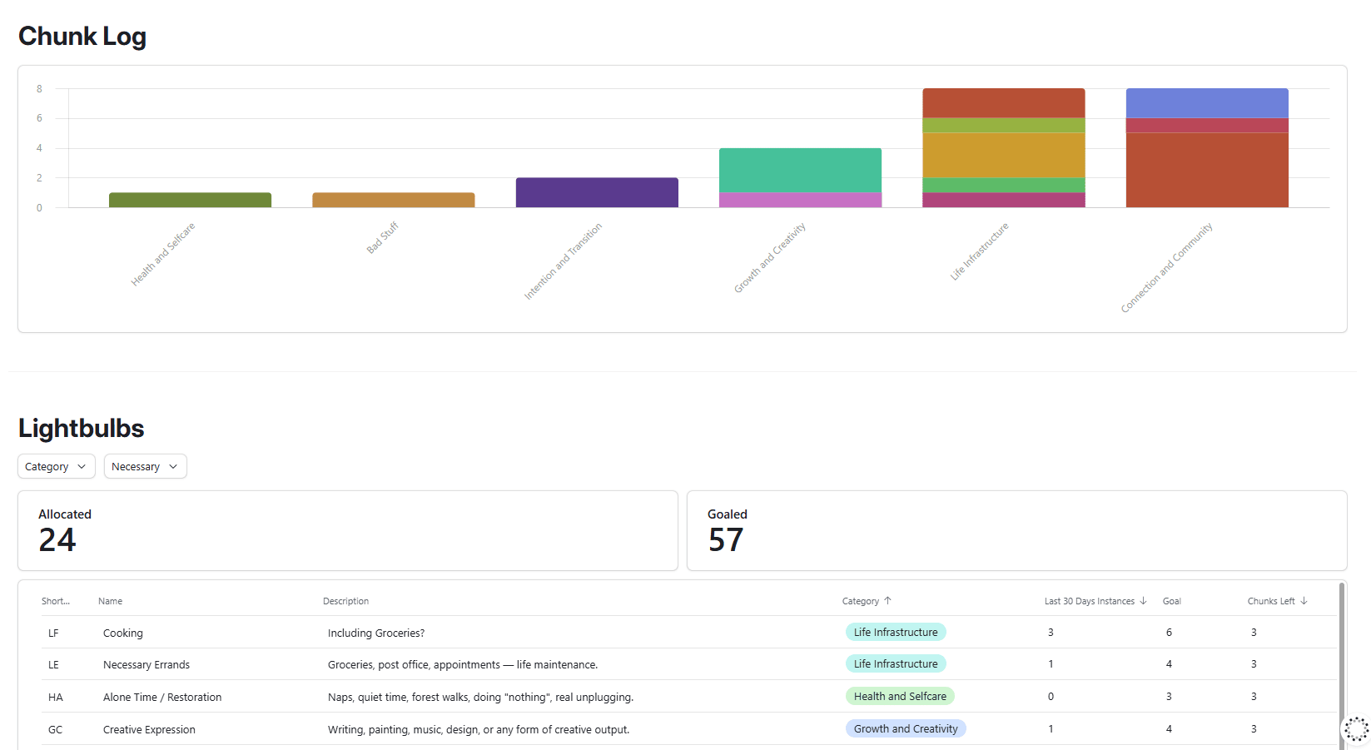Click the Goaled 57 summary card

[x=1017, y=531]
